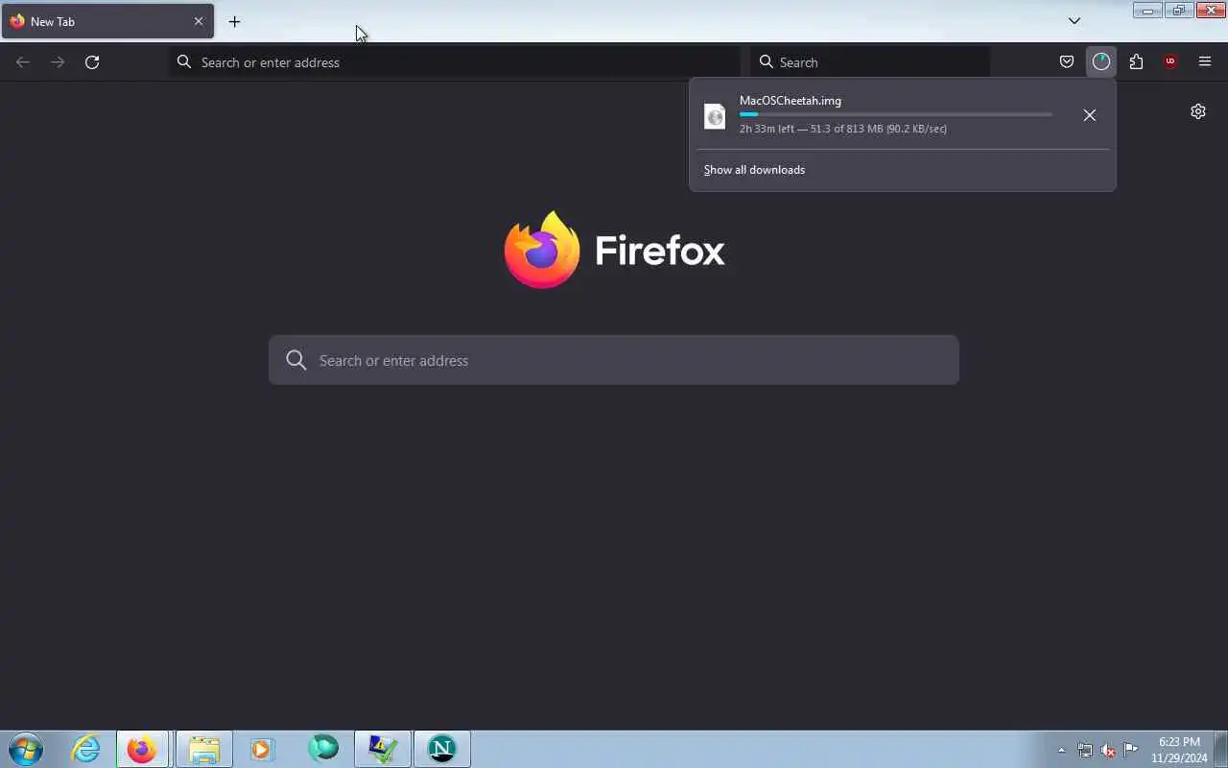The image size is (1228, 768).
Task: Switch to Firefox in the taskbar
Action: 142,749
